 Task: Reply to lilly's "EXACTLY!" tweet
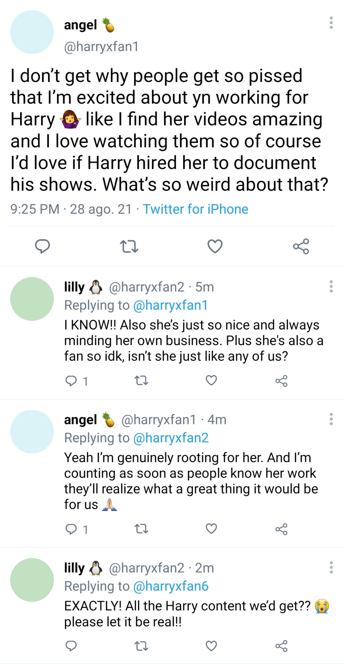point(71,646)
